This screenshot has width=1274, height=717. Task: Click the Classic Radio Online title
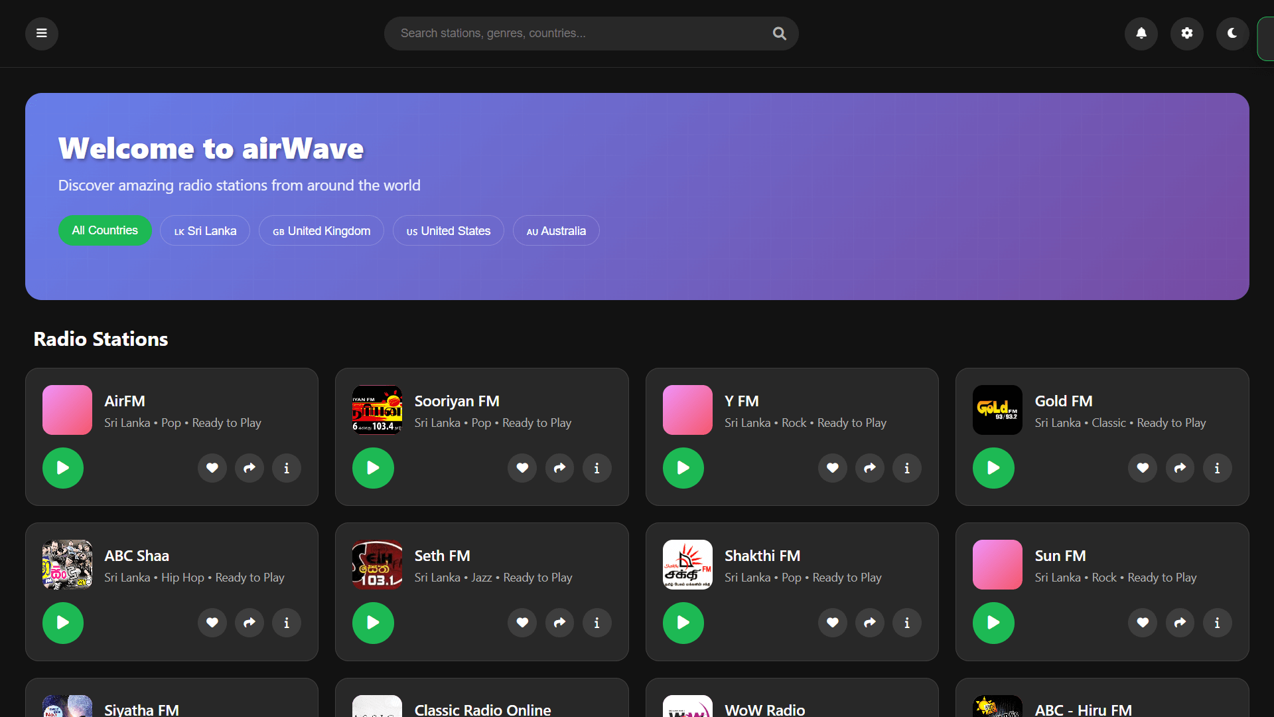(x=482, y=709)
